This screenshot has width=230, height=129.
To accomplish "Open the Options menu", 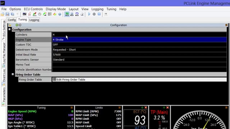I will [x=15, y=9].
